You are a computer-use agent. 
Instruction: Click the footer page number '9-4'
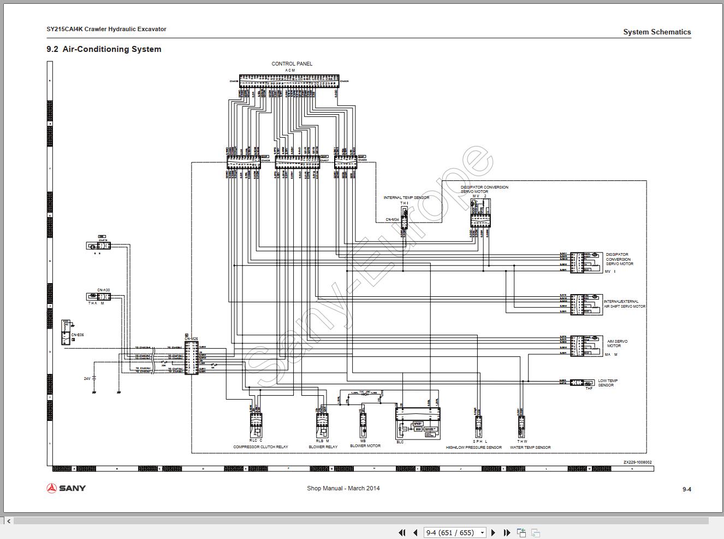tap(687, 490)
